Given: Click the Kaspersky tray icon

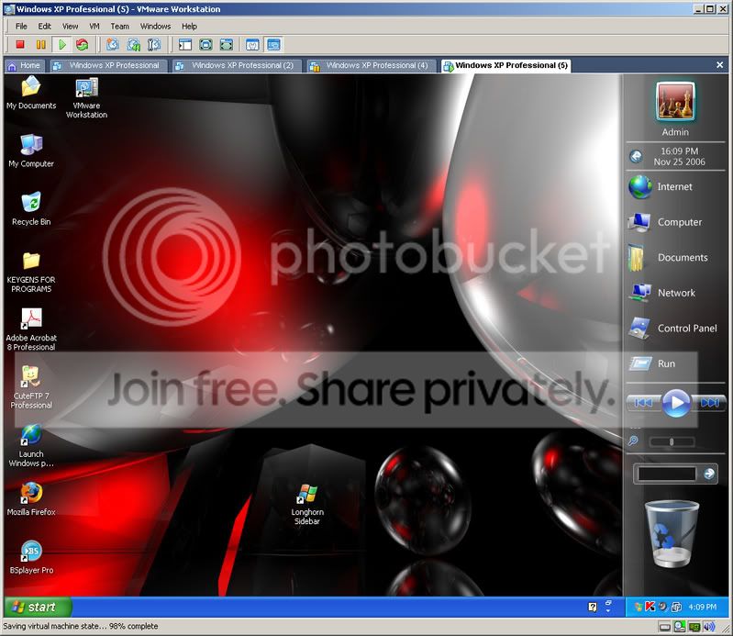Looking at the screenshot, I should pos(650,607).
